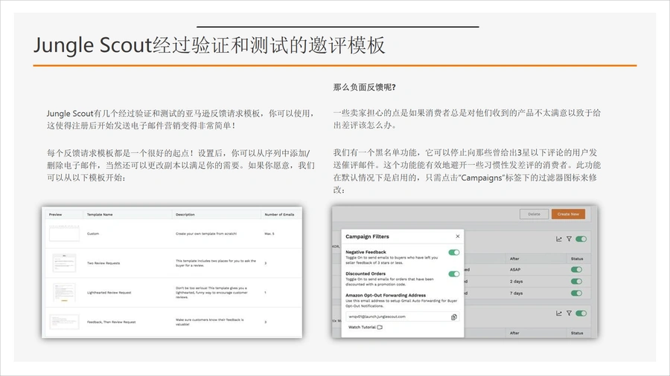
Task: Switch off campaign toggle beside first filter icon
Action: 581,239
